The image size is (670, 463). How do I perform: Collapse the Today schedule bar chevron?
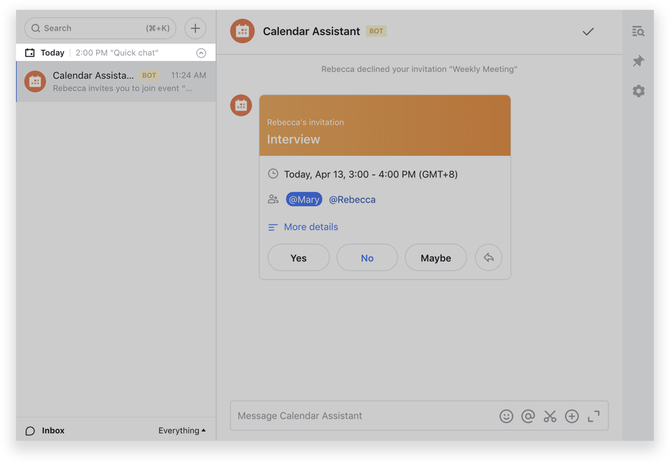coord(201,52)
